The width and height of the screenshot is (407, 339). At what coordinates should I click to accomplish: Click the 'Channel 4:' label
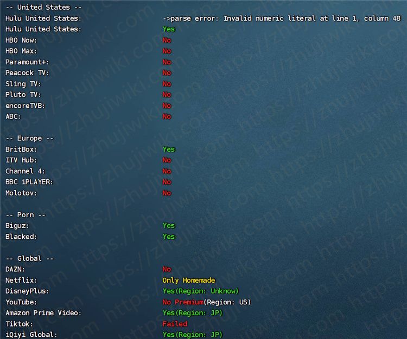[x=25, y=171]
